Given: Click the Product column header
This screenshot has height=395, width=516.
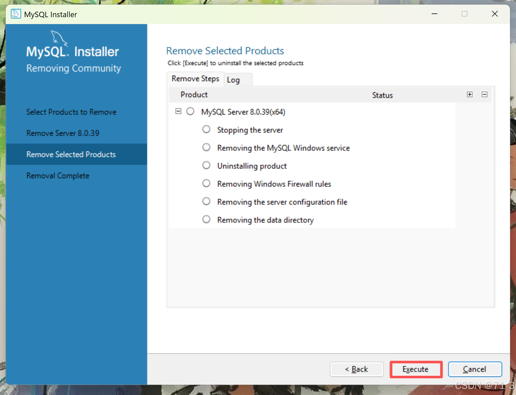Looking at the screenshot, I should [x=194, y=95].
